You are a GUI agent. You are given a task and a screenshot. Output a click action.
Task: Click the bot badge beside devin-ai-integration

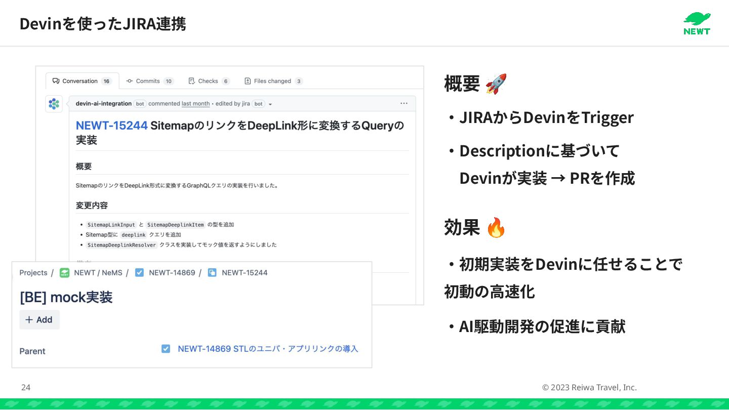tap(140, 104)
